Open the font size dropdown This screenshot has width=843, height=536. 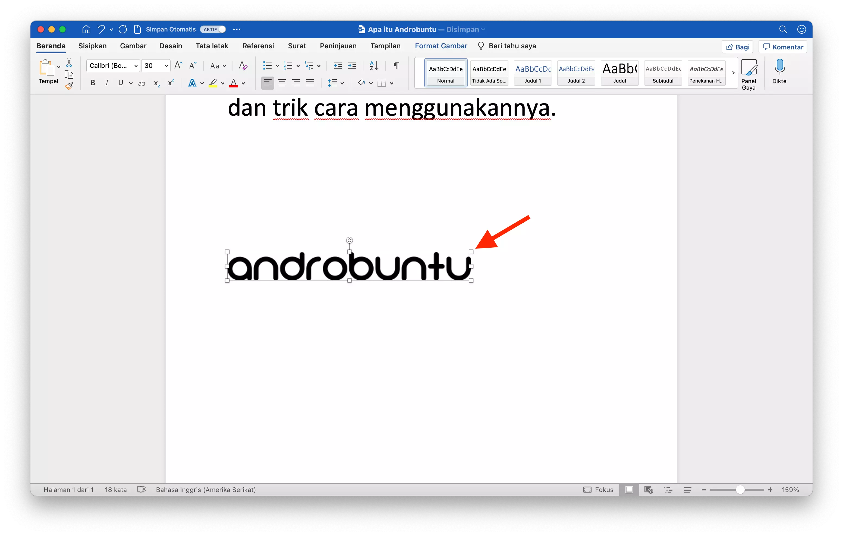point(166,65)
